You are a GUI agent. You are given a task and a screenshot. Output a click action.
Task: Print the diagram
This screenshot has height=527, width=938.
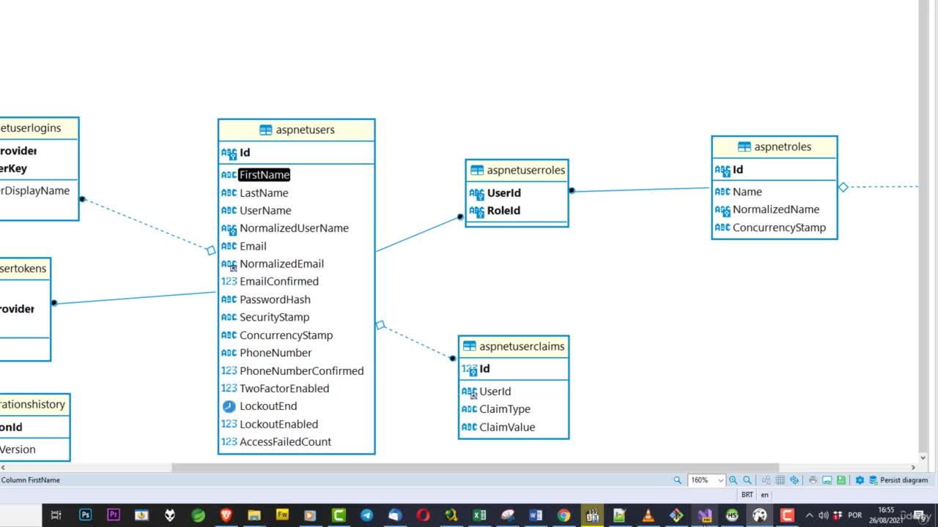813,480
